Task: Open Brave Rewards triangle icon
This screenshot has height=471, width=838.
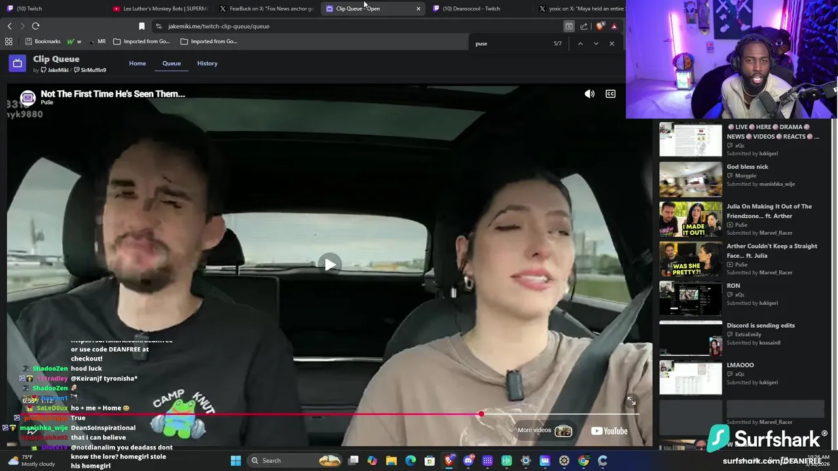Action: pyautogui.click(x=614, y=26)
